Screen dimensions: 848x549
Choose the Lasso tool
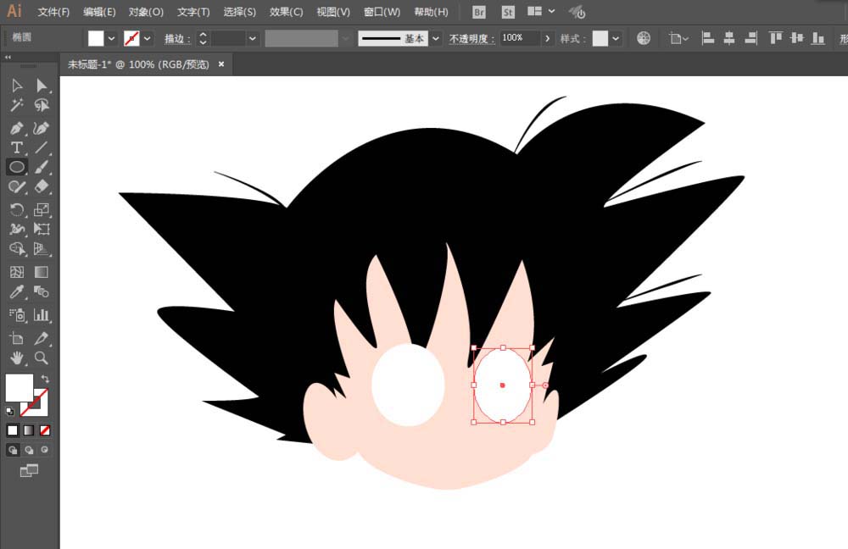[41, 105]
